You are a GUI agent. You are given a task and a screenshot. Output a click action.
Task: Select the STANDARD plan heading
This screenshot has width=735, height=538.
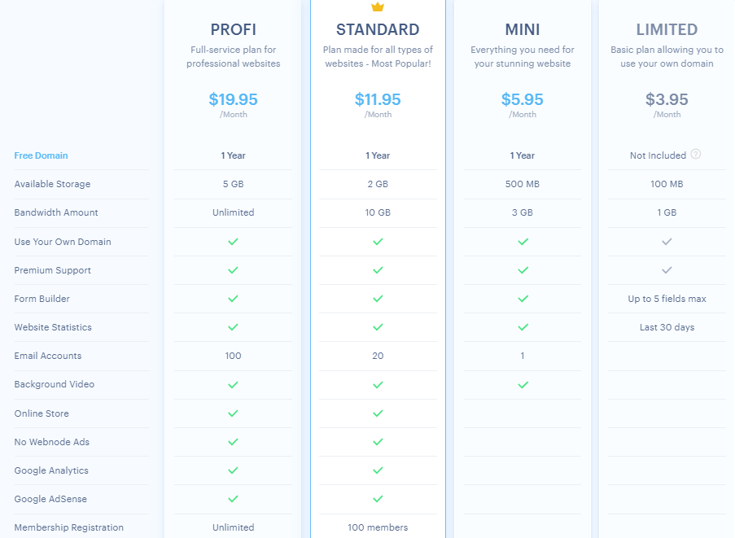tap(378, 30)
